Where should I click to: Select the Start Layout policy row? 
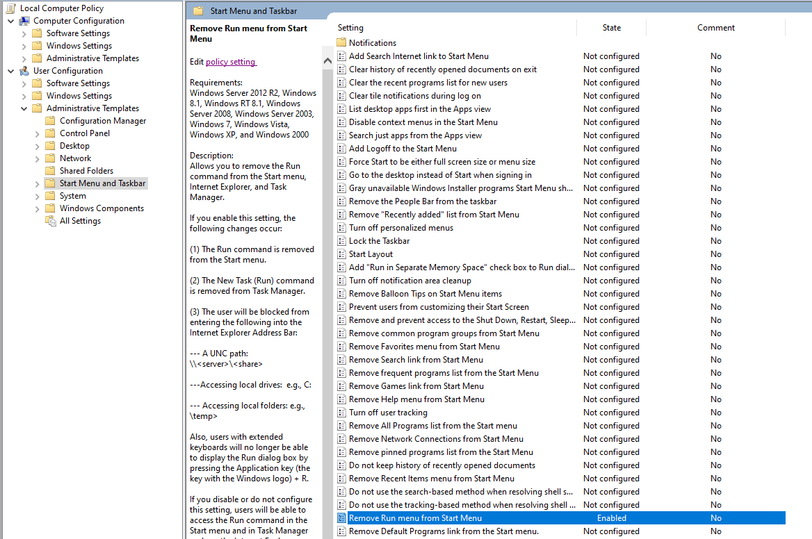pos(561,254)
